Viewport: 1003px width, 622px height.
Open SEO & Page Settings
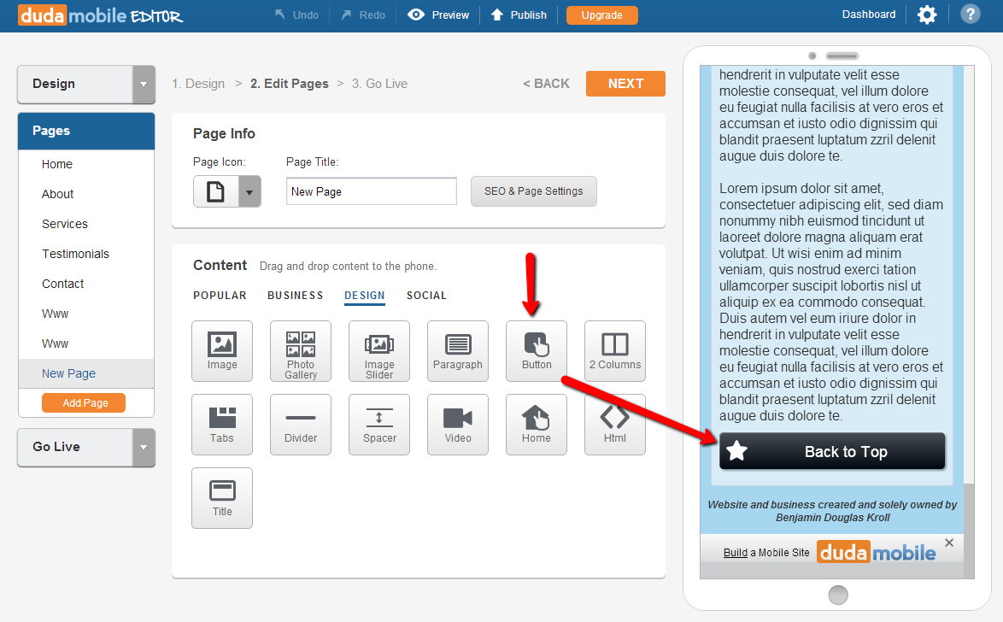click(x=533, y=191)
